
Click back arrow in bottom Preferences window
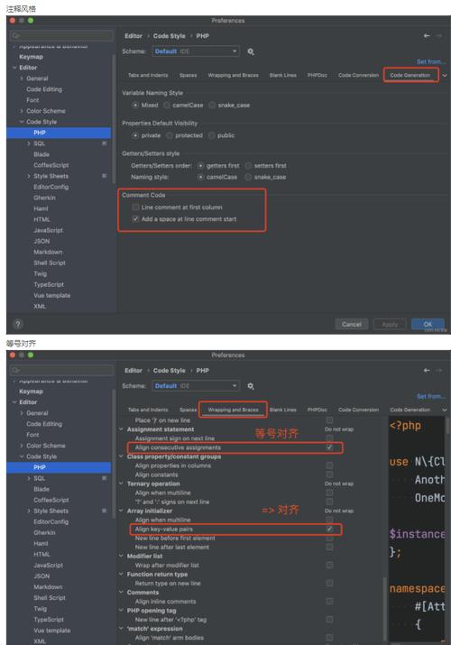427,370
